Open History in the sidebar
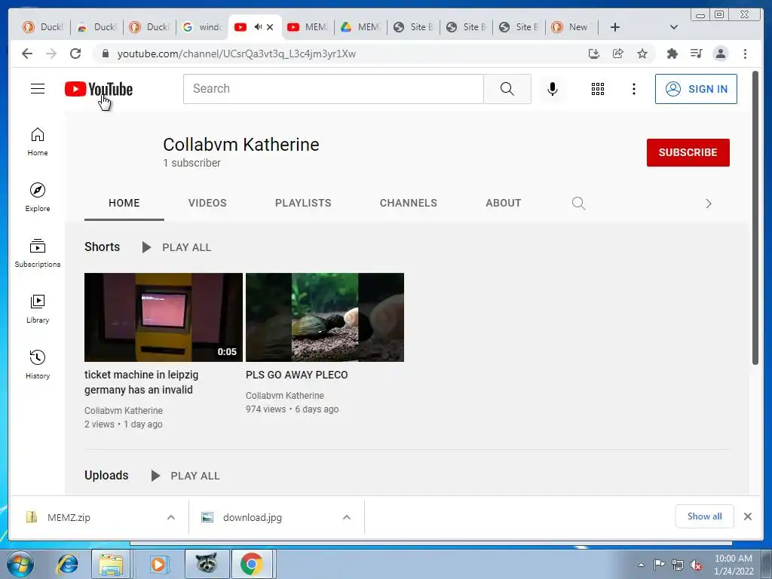Image resolution: width=772 pixels, height=579 pixels. [38, 364]
